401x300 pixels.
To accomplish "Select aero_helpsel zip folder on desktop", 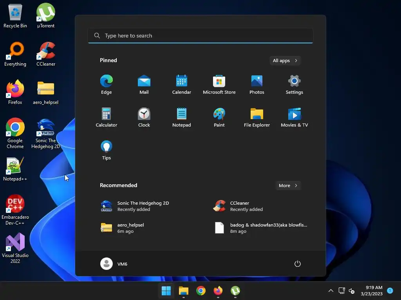I will point(45,92).
